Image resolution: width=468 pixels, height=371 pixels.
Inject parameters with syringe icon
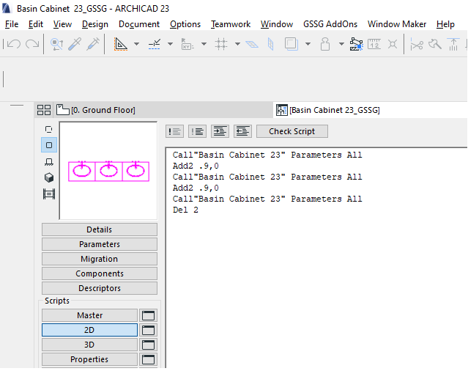click(x=93, y=44)
